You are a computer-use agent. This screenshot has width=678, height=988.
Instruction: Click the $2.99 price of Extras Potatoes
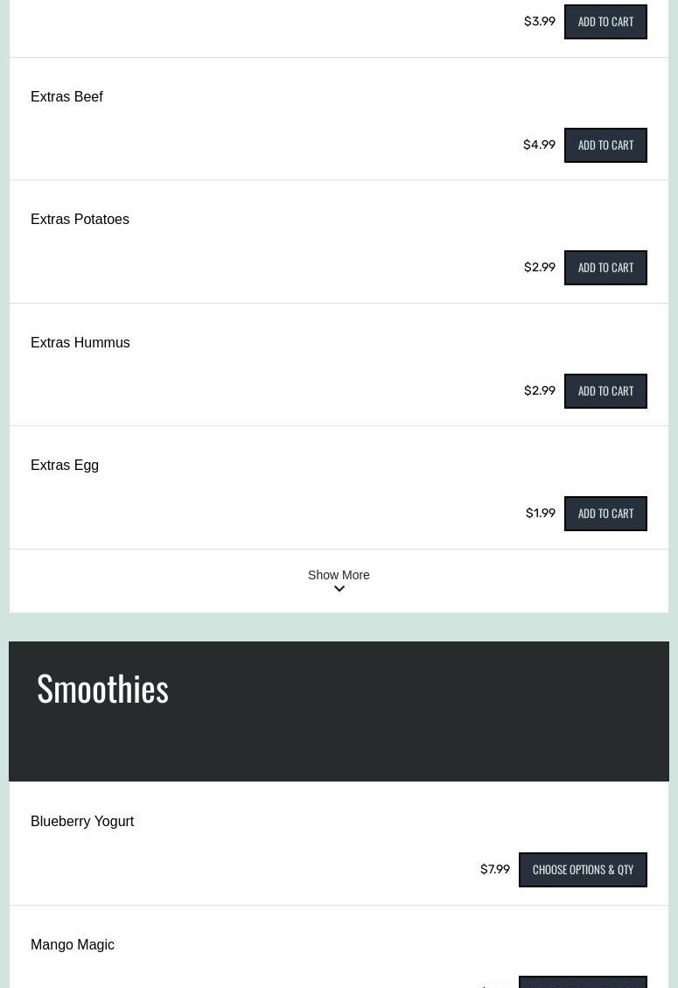point(539,268)
